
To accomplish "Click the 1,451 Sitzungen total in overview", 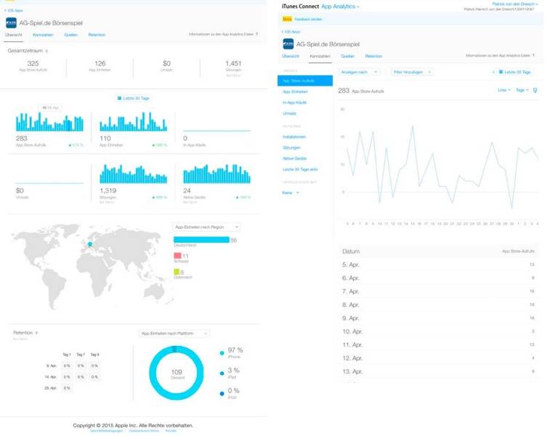I will pos(233,67).
